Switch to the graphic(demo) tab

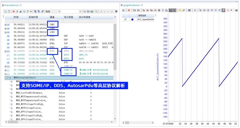pos(132,5)
